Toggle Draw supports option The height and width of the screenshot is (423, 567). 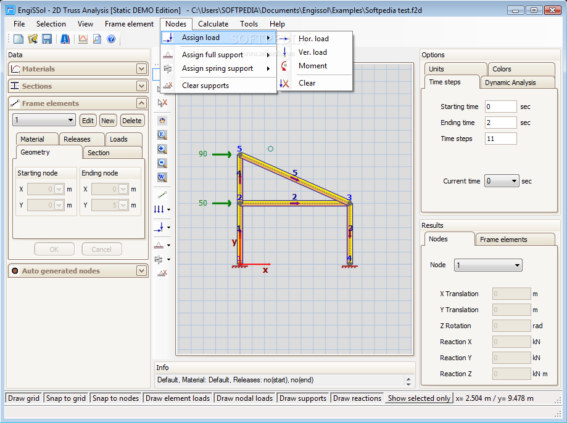tap(303, 398)
